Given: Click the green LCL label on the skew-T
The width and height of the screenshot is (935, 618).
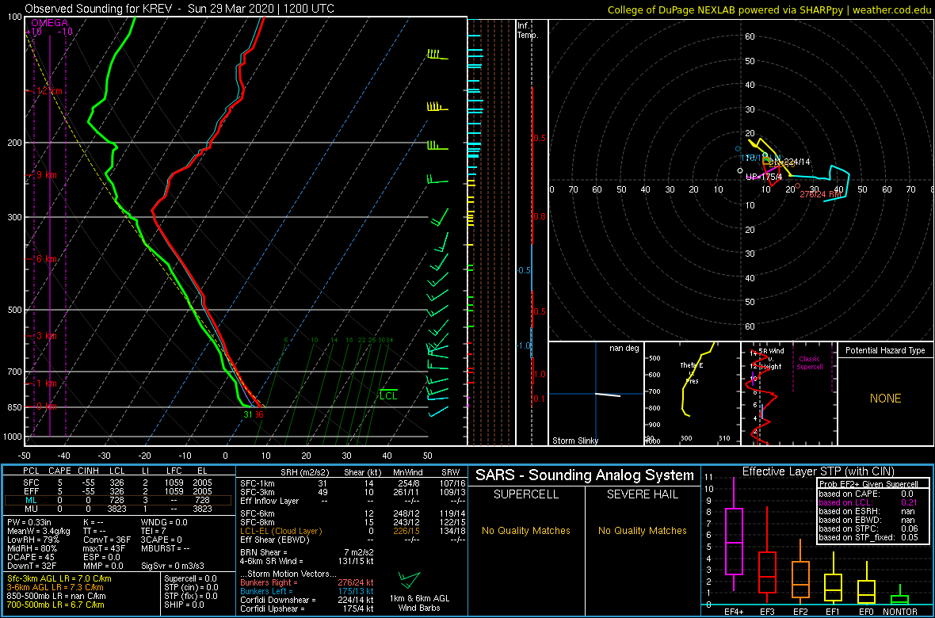Looking at the screenshot, I should click(x=388, y=395).
